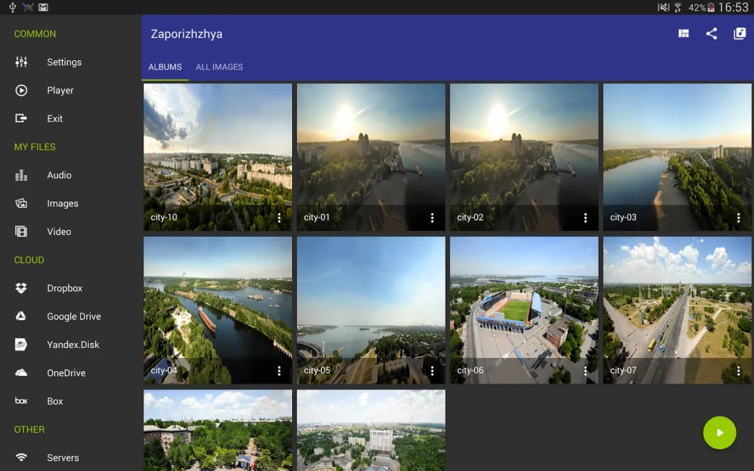Switch to the All Images tab
The width and height of the screenshot is (754, 471).
(x=219, y=67)
